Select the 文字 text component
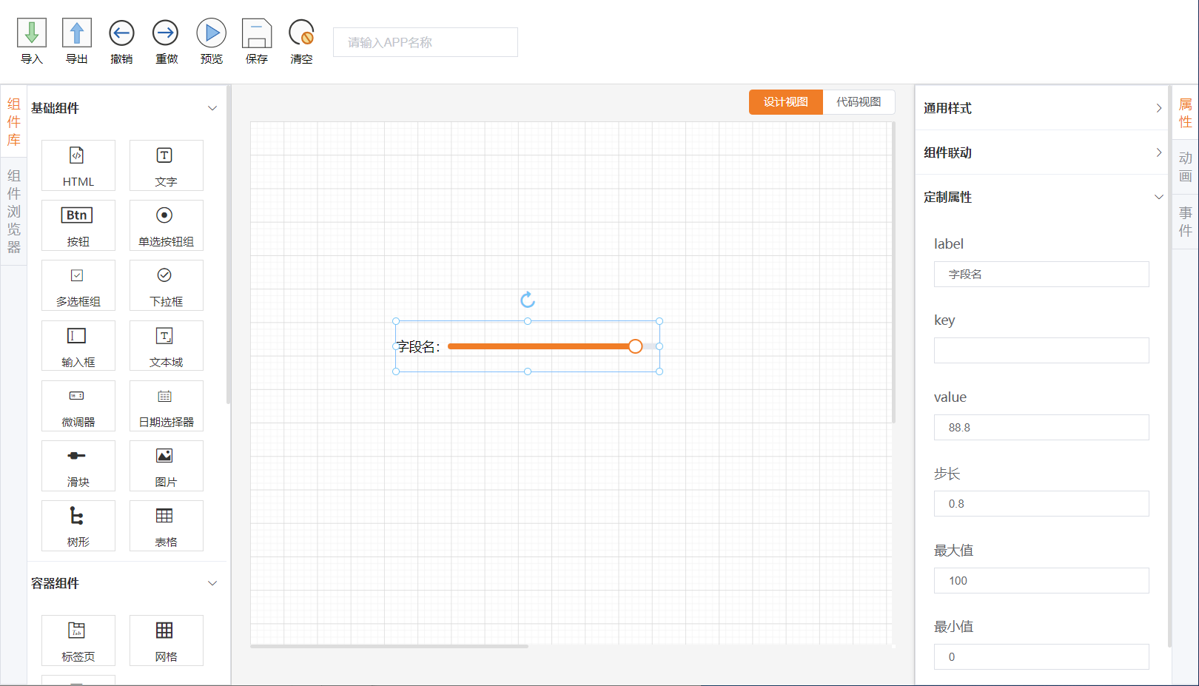 pos(166,165)
